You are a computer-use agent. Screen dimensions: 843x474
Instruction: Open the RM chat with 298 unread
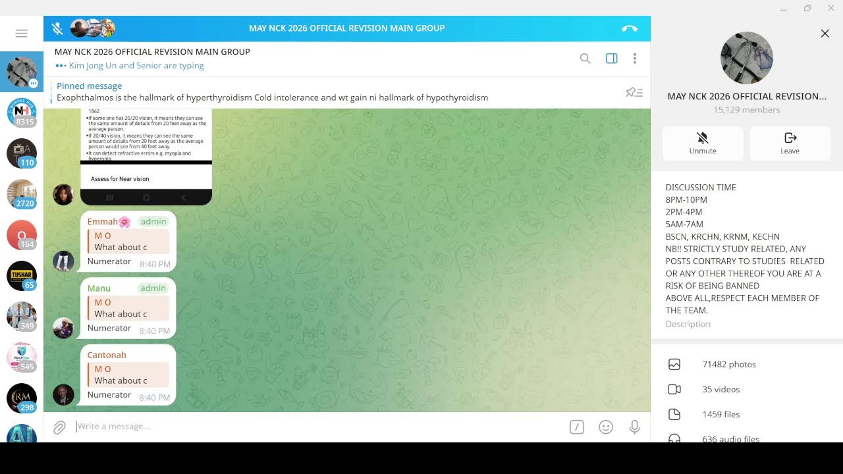click(x=22, y=398)
